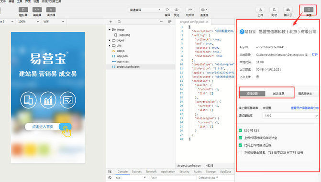The height and width of the screenshot is (182, 321).
Task: Close the project.config.json editor tab
Action: 207,21
